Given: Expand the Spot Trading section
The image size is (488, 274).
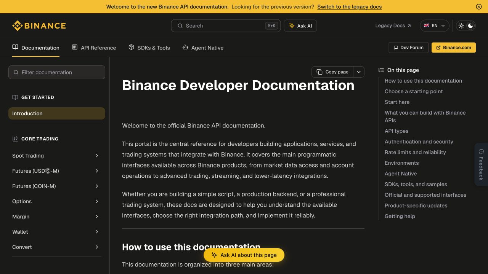Looking at the screenshot, I should click(97, 156).
